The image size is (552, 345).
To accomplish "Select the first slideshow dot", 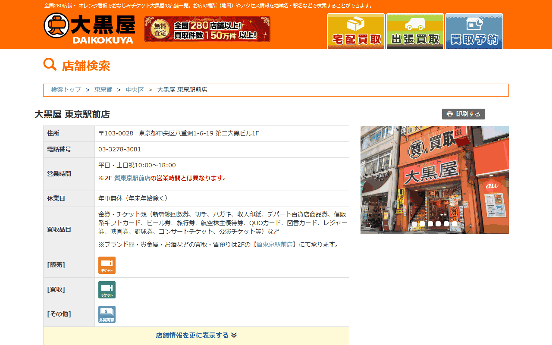I will click(x=414, y=224).
